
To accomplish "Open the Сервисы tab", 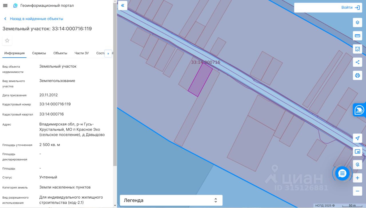I will [x=39, y=53].
